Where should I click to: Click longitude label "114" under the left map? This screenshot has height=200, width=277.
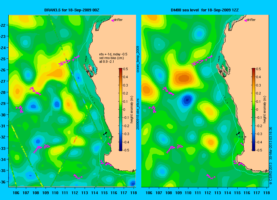tap(94, 193)
